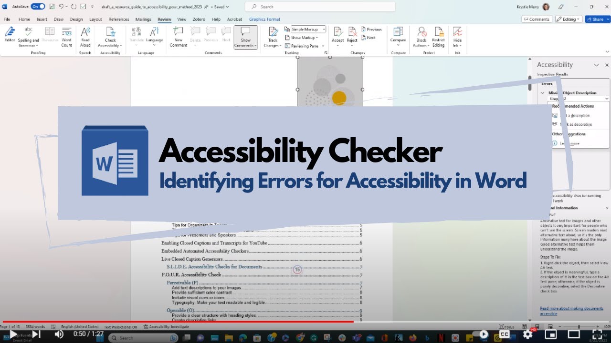Open 'Read more about making documents accessible' link
This screenshot has width=611, height=343.
571,311
